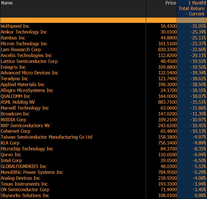The width and height of the screenshot is (207, 199).
Task: Sort by the Price column header
Action: [x=171, y=3]
